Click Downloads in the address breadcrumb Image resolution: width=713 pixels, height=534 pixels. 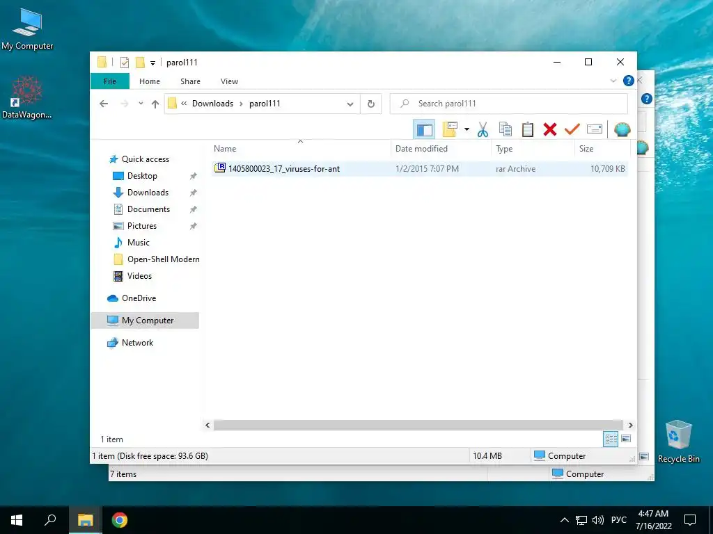(212, 104)
